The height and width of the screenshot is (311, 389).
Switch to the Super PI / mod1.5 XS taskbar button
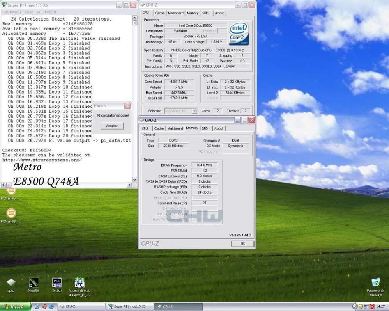click(x=130, y=306)
